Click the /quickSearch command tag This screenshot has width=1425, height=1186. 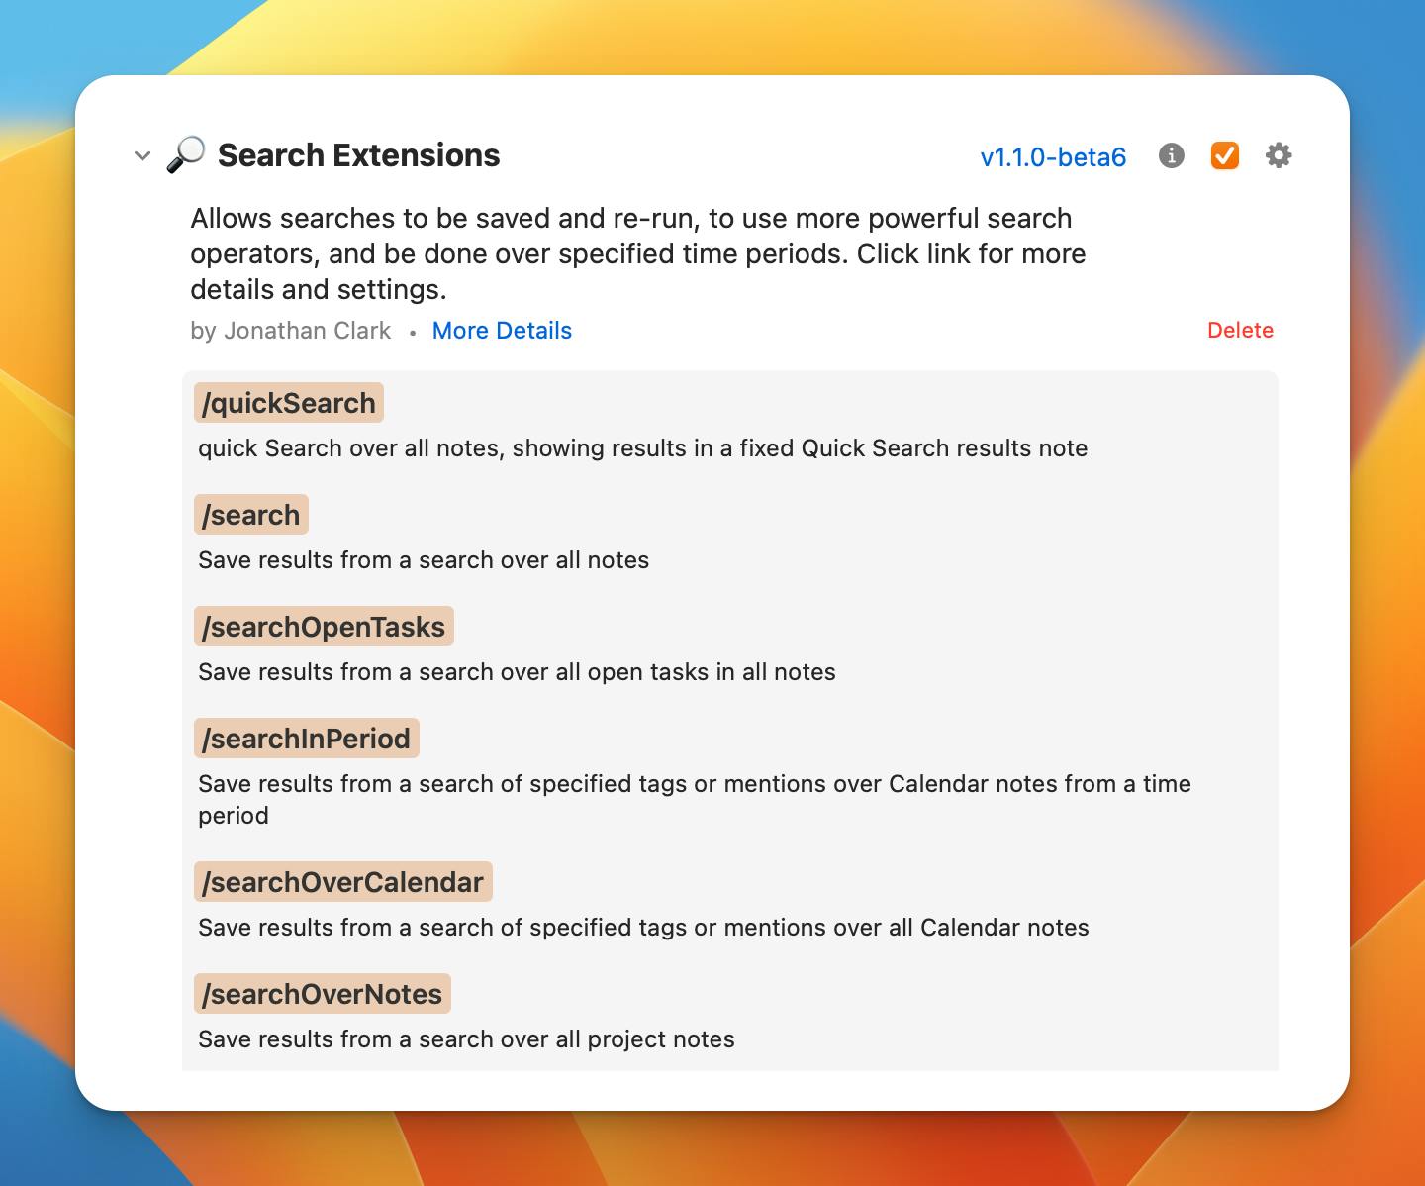(289, 404)
